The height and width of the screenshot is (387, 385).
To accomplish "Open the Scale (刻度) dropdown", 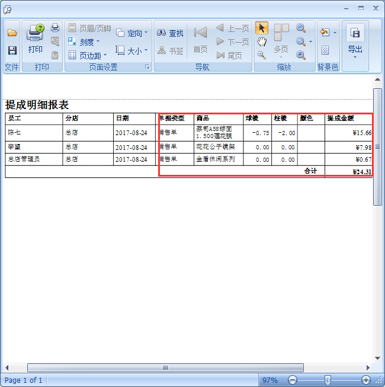I will pyautogui.click(x=84, y=41).
